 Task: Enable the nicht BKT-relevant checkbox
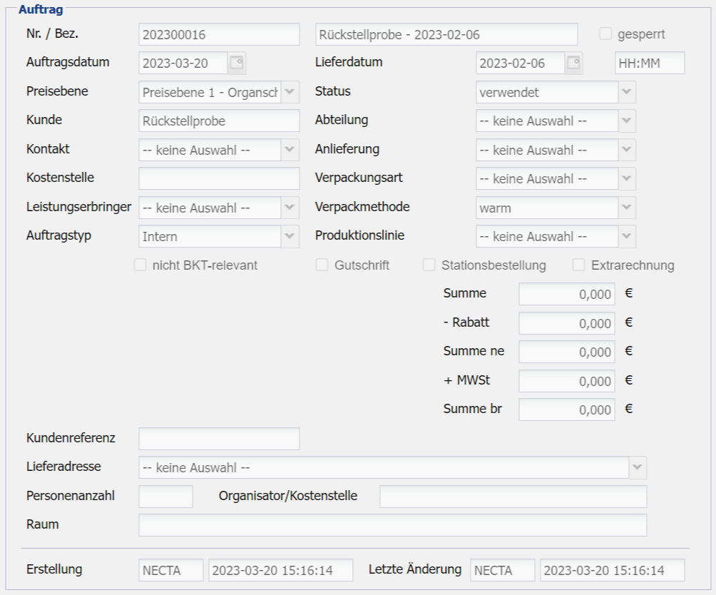(x=140, y=265)
